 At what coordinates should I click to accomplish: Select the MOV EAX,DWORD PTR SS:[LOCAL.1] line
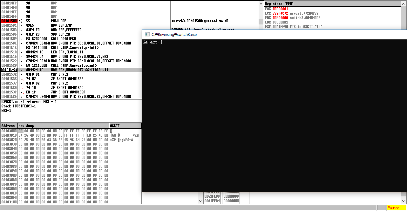click(x=79, y=70)
